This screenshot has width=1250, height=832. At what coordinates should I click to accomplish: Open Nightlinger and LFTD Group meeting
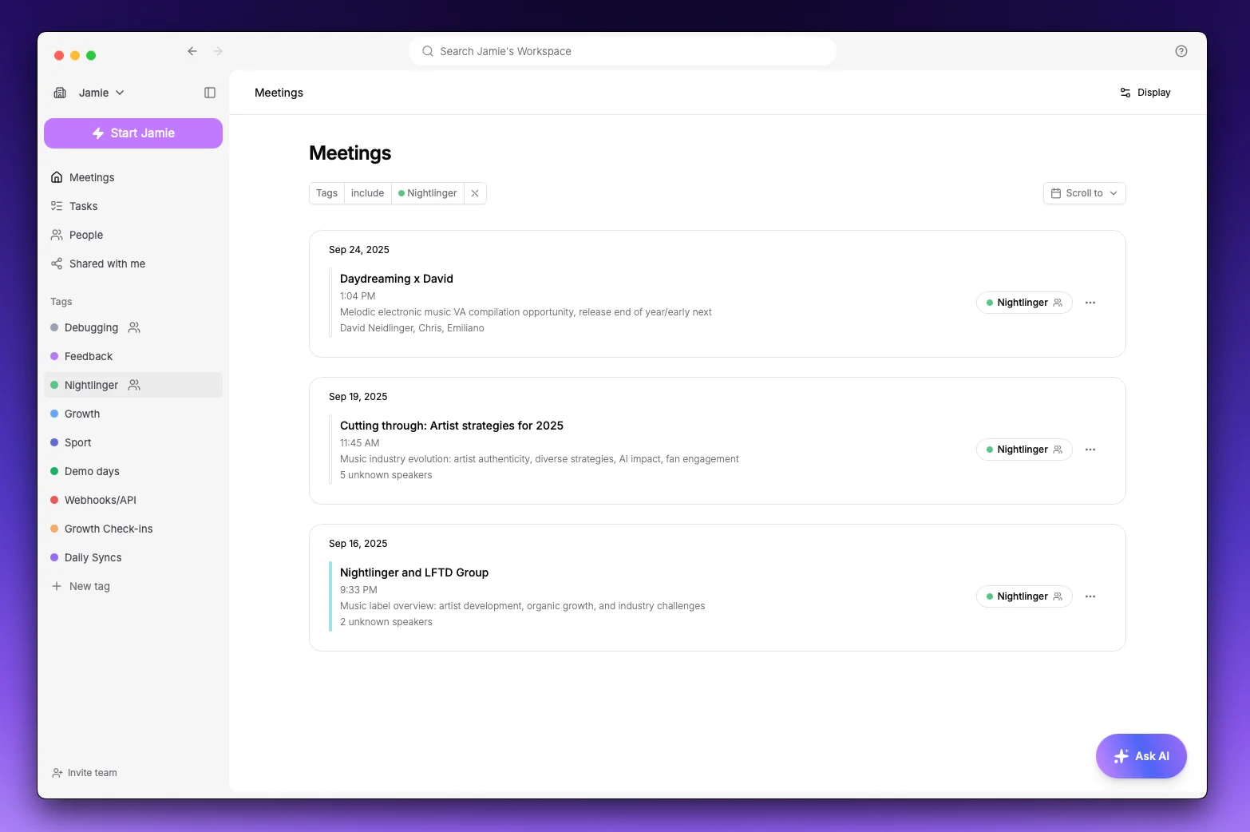coord(414,572)
